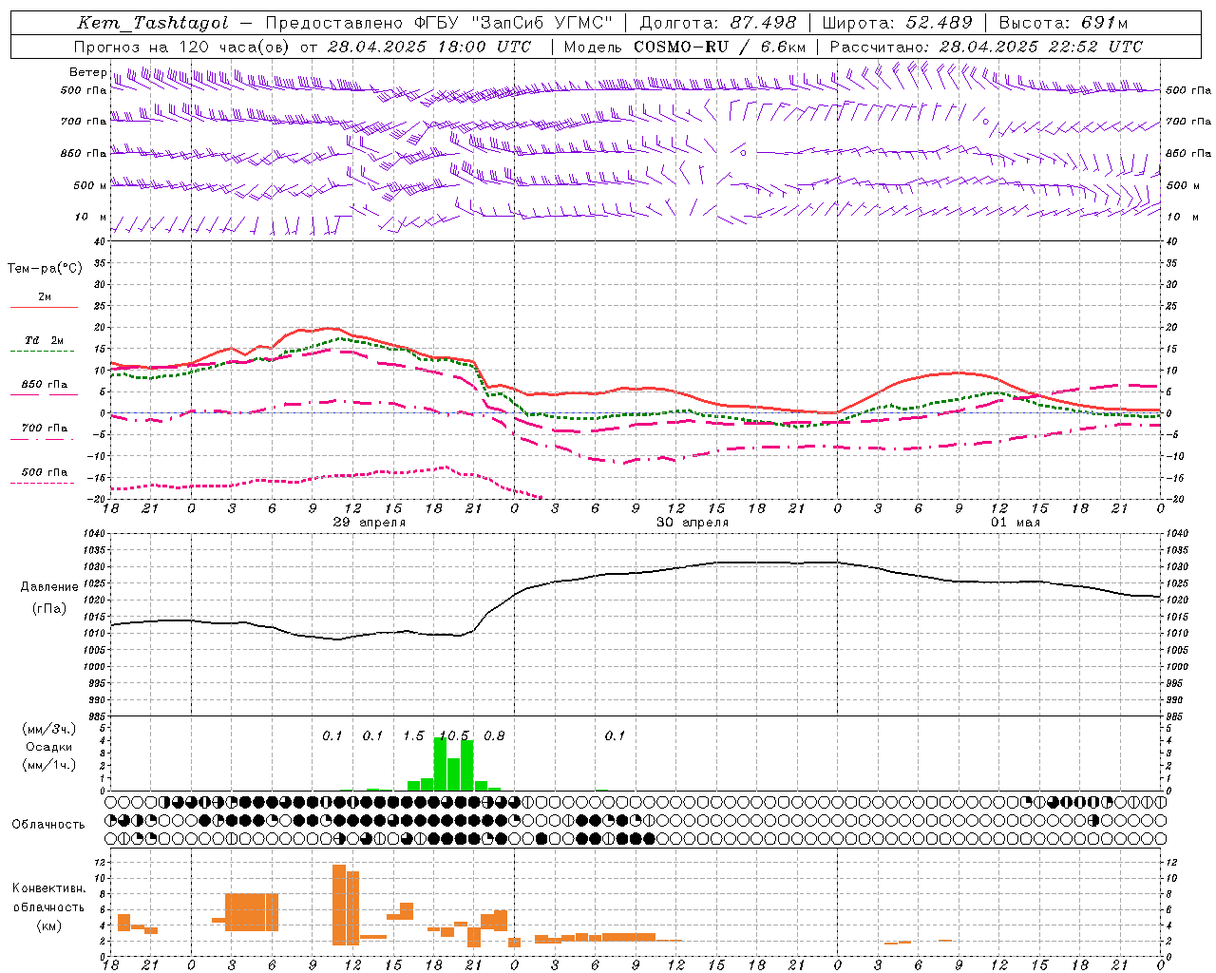Click the 29 апреля date label
The width and height of the screenshot is (1216, 973).
tap(370, 523)
